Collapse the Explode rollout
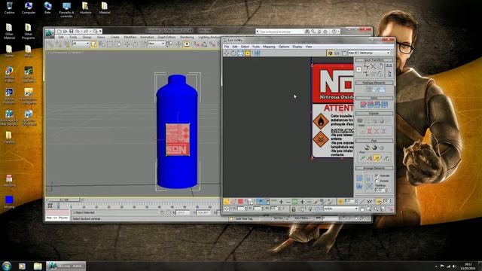Image resolution: width=482 pixels, height=271 pixels. pyautogui.click(x=374, y=114)
